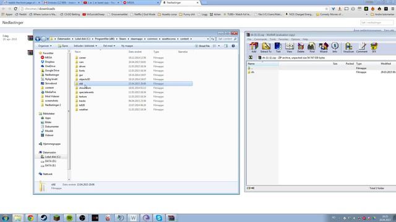Click the Extract To icon in WinRAR
Screen dimensions: 396x222
265,47
